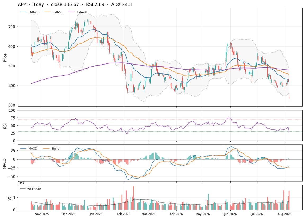
Task: Click the RSI y-axis label
Action: pos(5,126)
